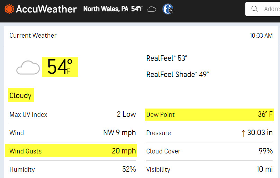Click the large cloudy condition icon

(x=28, y=67)
